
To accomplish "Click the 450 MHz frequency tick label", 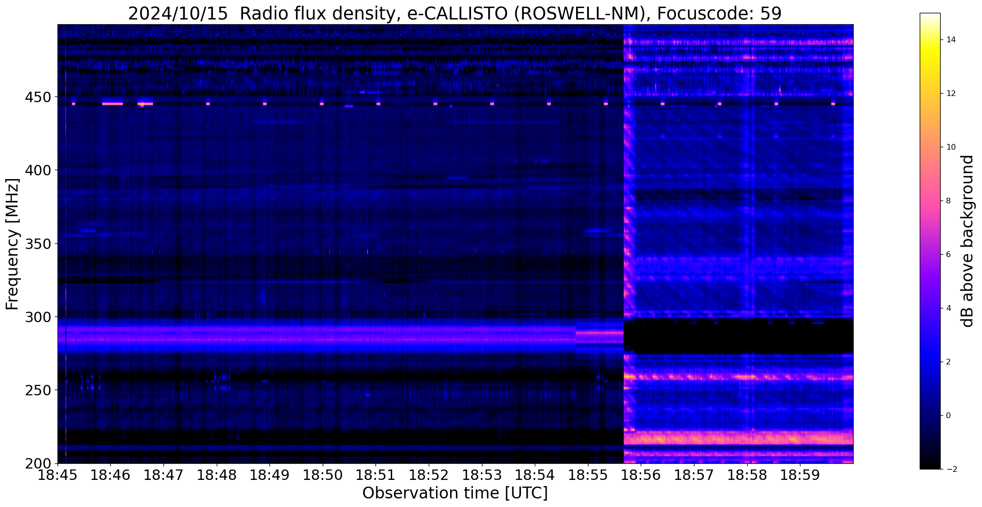I will click(38, 97).
